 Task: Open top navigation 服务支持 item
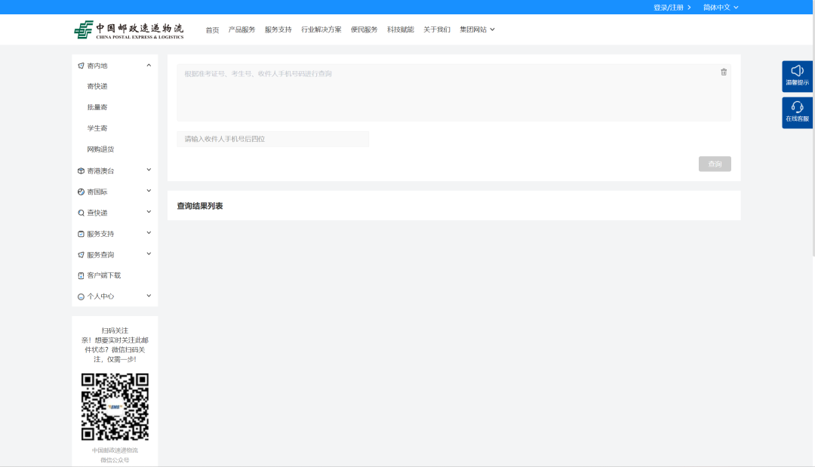point(278,29)
